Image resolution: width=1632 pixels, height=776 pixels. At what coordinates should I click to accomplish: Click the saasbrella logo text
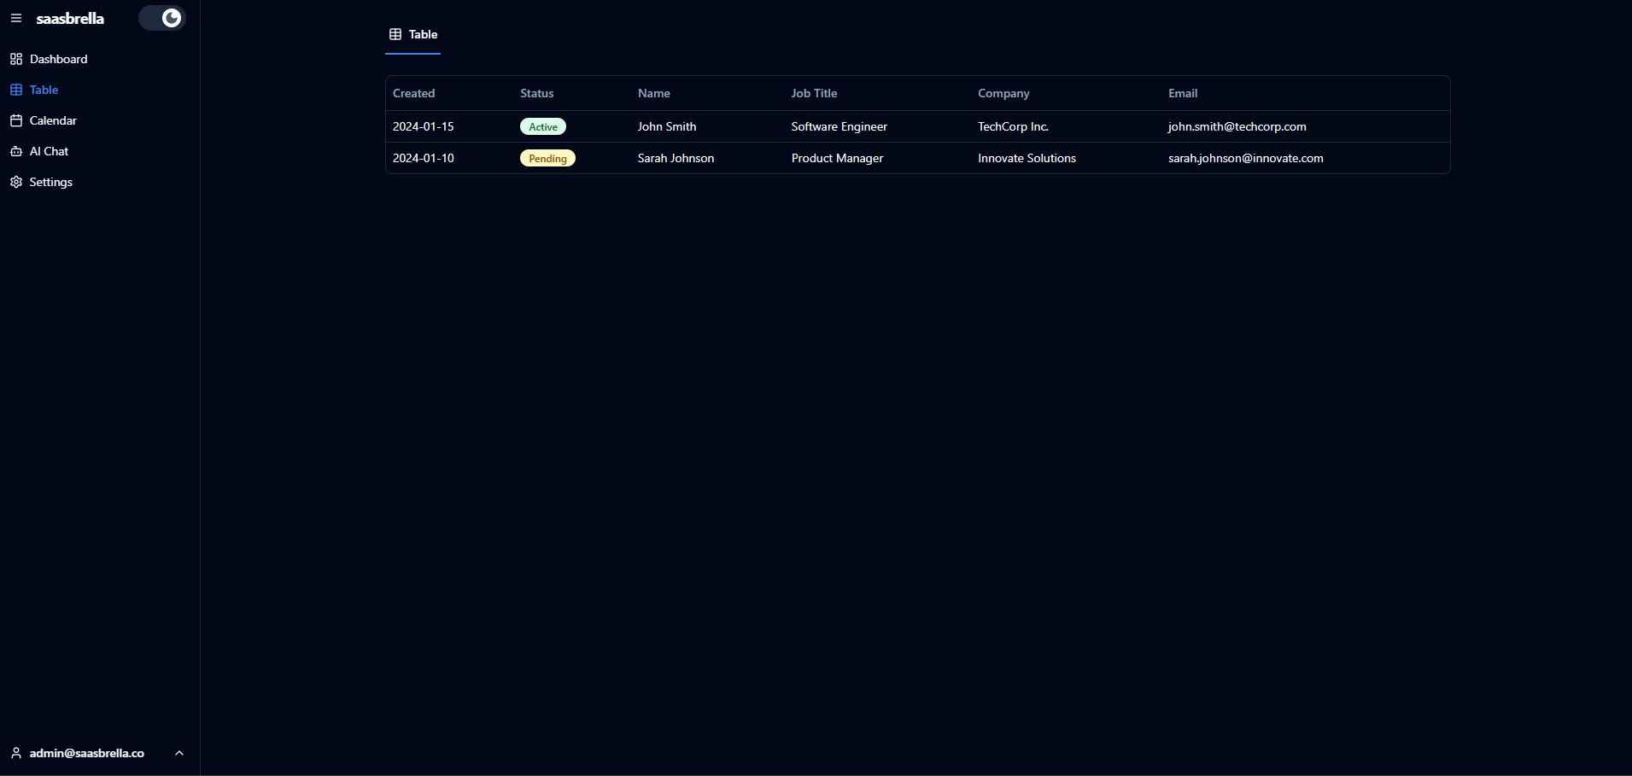coord(70,18)
